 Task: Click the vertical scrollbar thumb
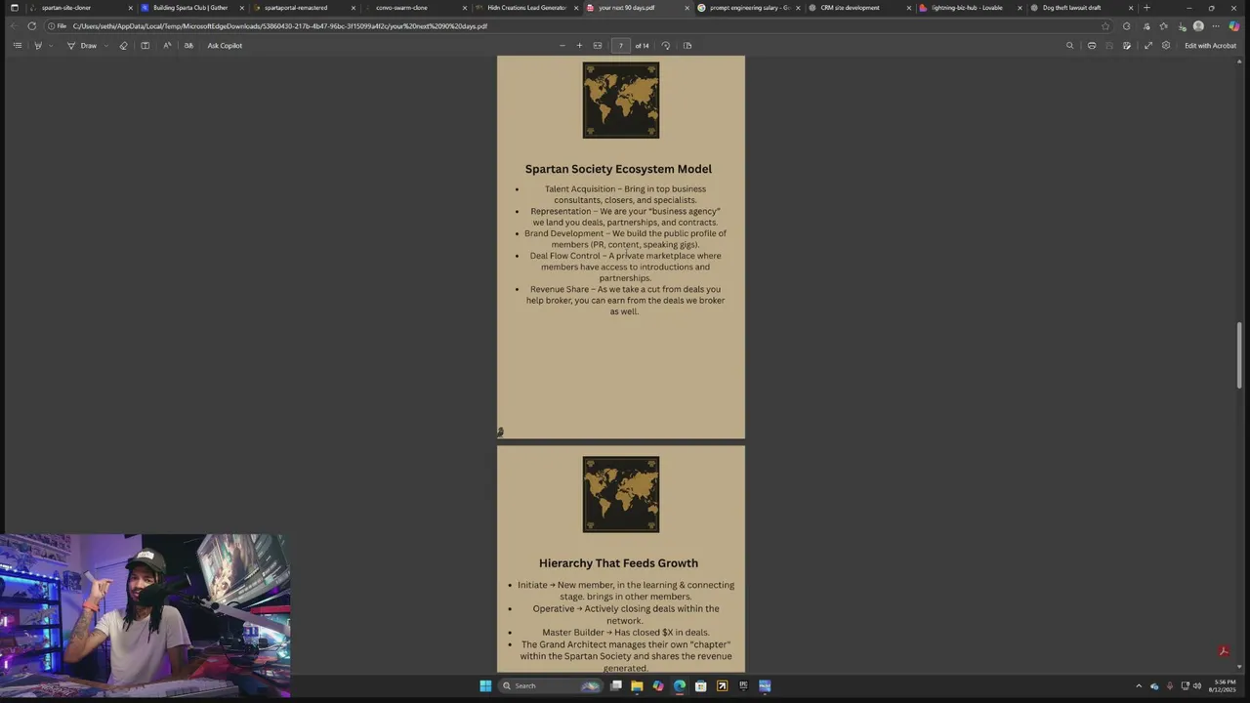(x=1240, y=354)
